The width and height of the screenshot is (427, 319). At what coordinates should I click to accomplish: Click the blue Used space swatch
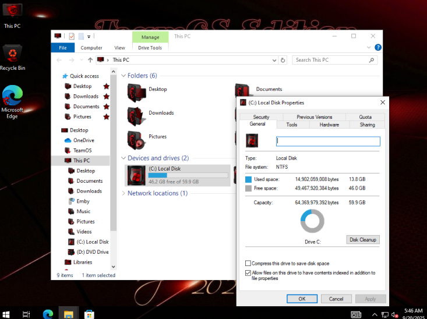(x=248, y=179)
